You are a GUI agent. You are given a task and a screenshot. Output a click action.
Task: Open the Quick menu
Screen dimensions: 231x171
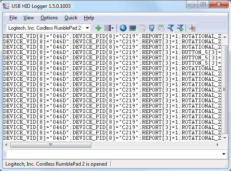[x=71, y=18]
